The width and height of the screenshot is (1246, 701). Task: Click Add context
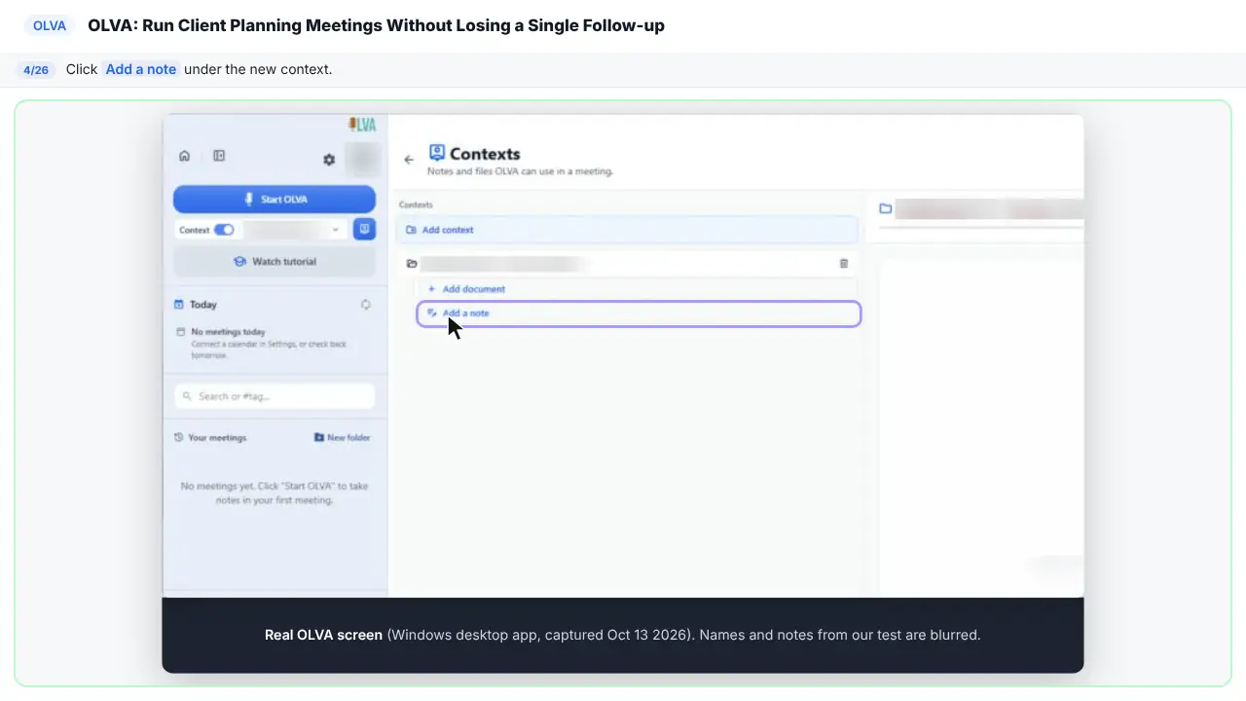(x=627, y=230)
